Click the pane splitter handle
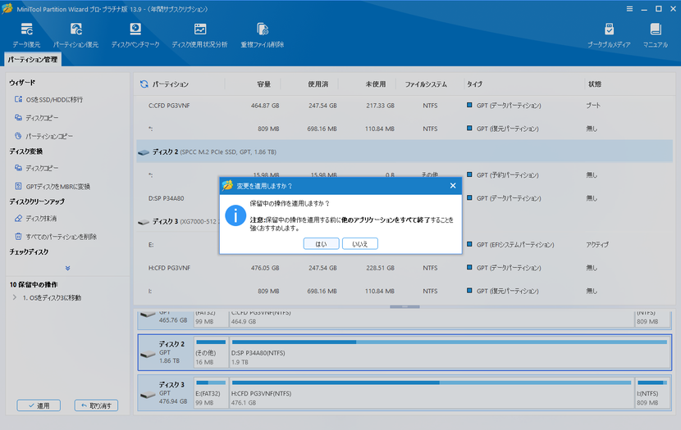 point(404,307)
